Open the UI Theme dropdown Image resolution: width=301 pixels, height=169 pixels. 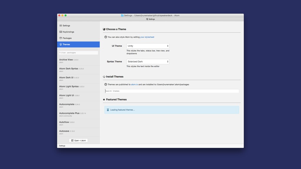(148, 46)
